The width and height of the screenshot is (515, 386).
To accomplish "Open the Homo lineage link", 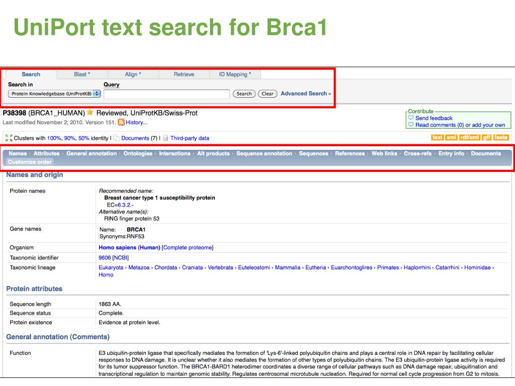I will (x=106, y=275).
